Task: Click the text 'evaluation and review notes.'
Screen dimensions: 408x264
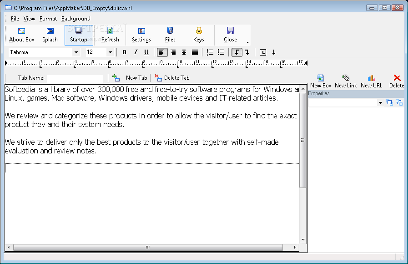Action: pyautogui.click(x=51, y=151)
